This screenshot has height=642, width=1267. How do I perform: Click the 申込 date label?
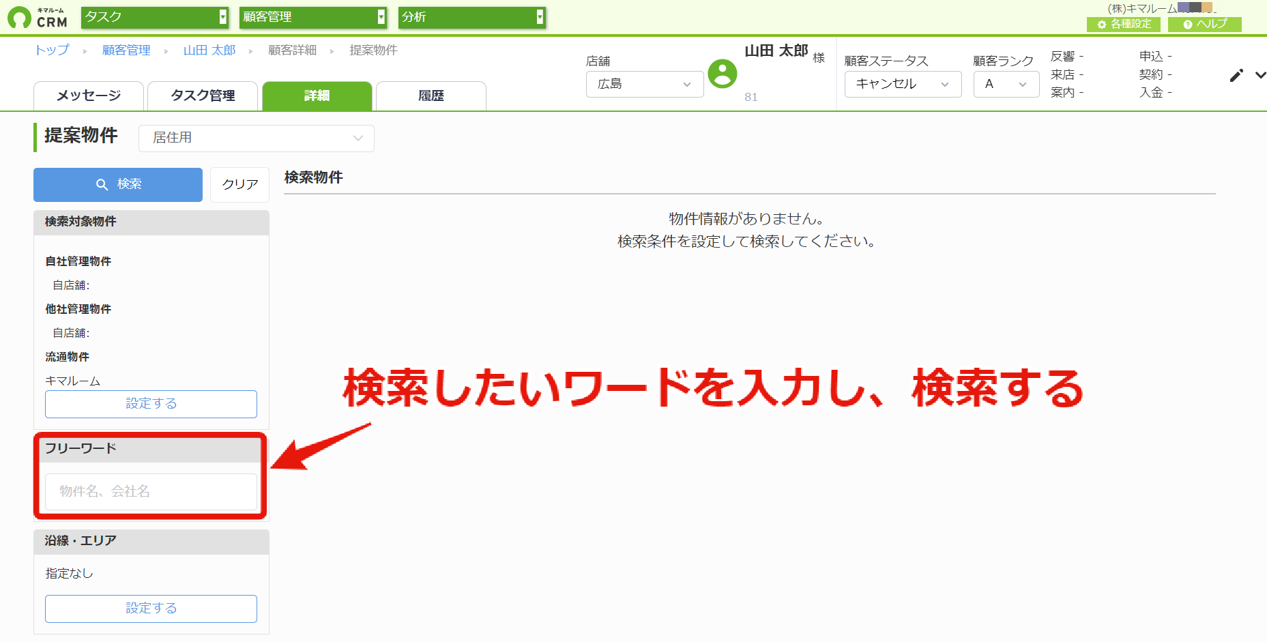tap(1151, 57)
